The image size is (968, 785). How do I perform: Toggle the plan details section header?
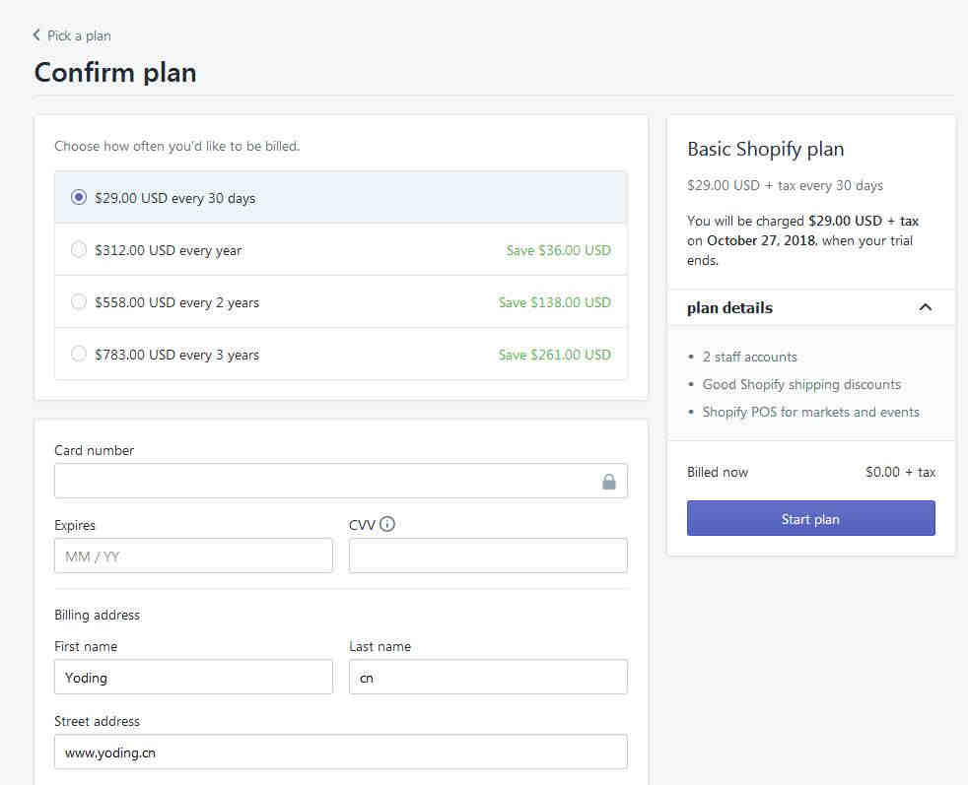click(810, 307)
